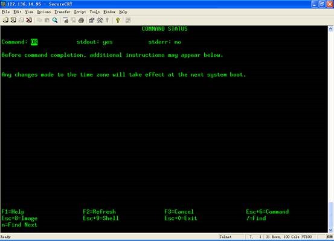Viewport: 334px width, 241px height.
Task: Click the vertical scrollbar thumb
Action: tap(330, 214)
